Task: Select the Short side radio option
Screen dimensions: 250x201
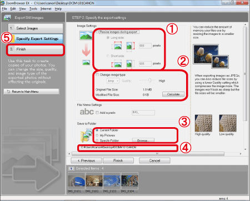Action: [x=108, y=56]
